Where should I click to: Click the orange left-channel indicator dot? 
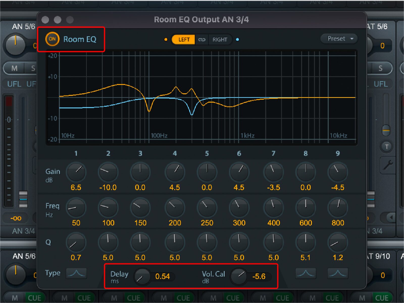(166, 39)
